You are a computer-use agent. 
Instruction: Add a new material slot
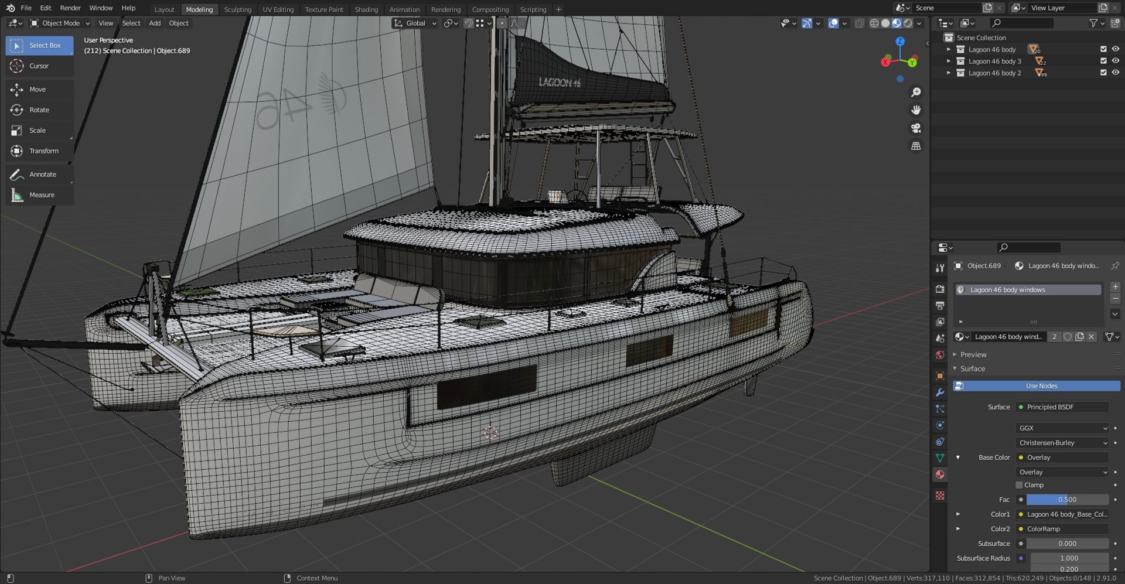coord(1115,287)
